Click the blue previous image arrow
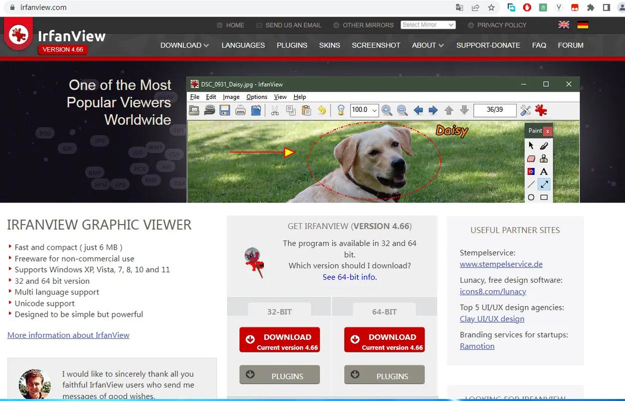Viewport: 625px width, 401px height. point(418,110)
